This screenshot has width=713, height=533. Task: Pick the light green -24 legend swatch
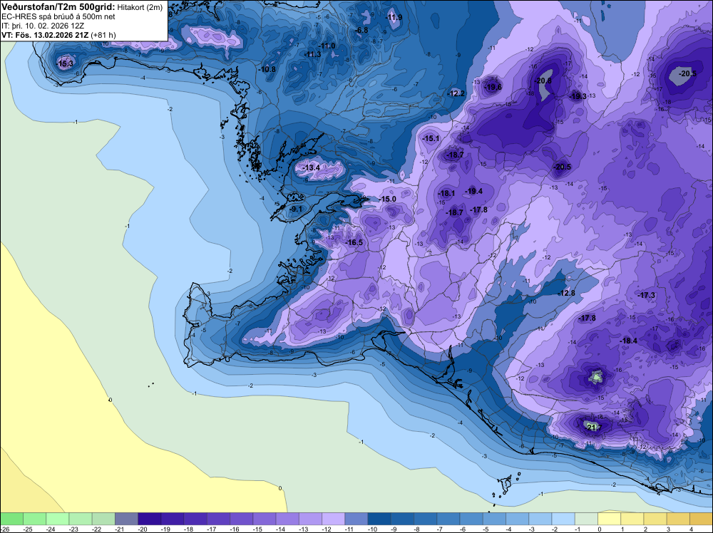(57, 519)
